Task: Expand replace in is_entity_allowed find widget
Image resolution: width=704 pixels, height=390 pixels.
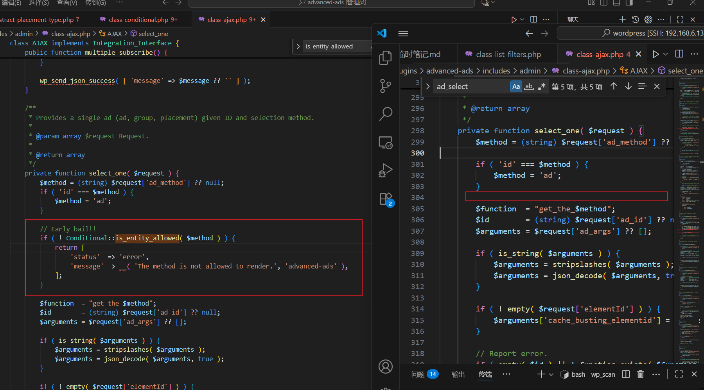Action: tap(298, 47)
